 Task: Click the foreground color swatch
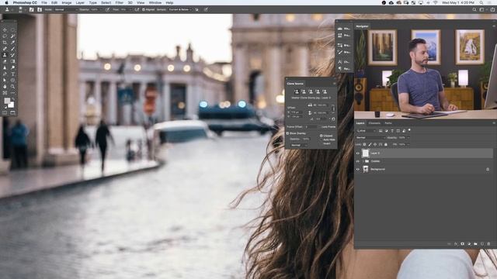tap(7, 101)
